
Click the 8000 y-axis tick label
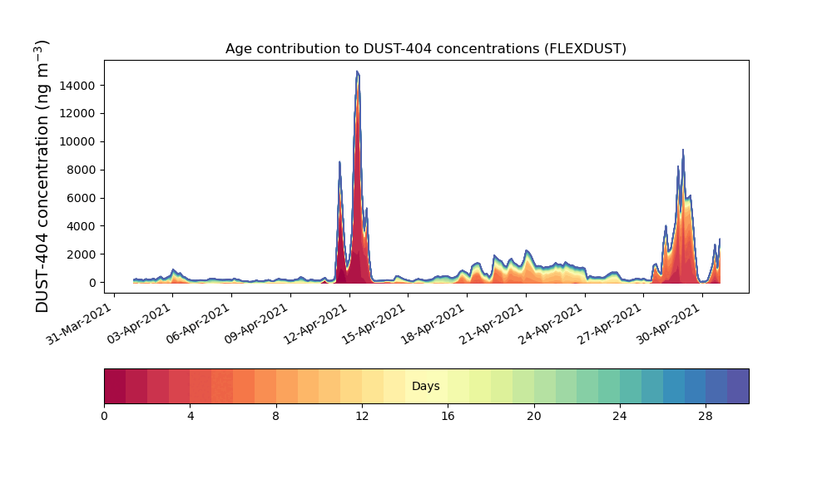click(80, 170)
